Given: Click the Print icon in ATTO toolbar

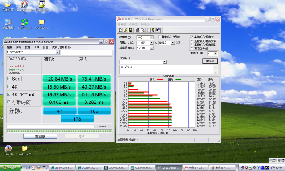Looking at the screenshot, I should point(138,30).
